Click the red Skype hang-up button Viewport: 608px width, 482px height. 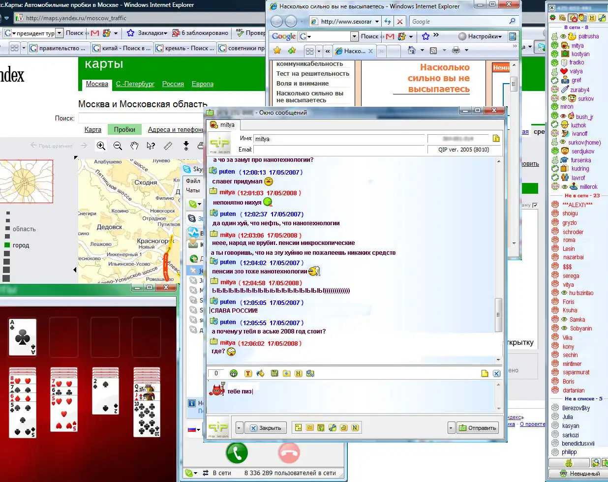click(x=289, y=452)
